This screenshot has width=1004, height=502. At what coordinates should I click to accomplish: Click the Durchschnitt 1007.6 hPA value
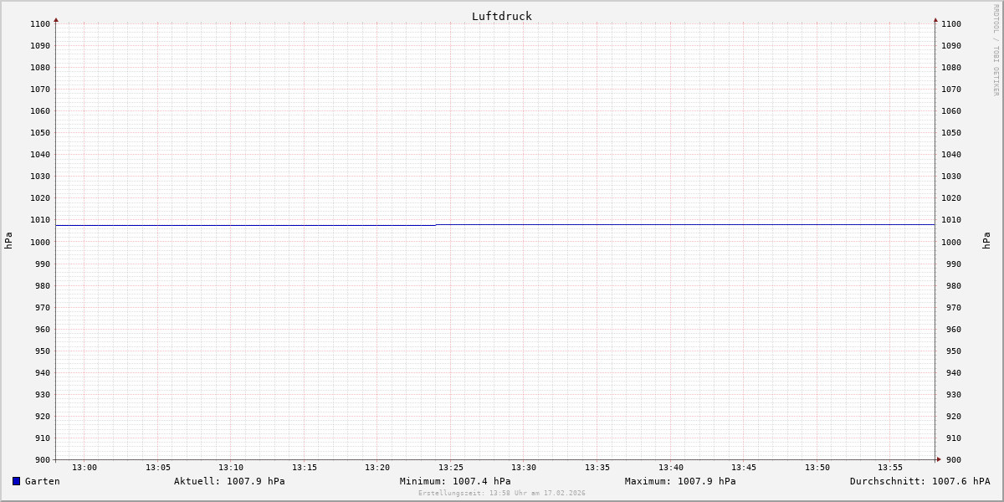pos(919,481)
